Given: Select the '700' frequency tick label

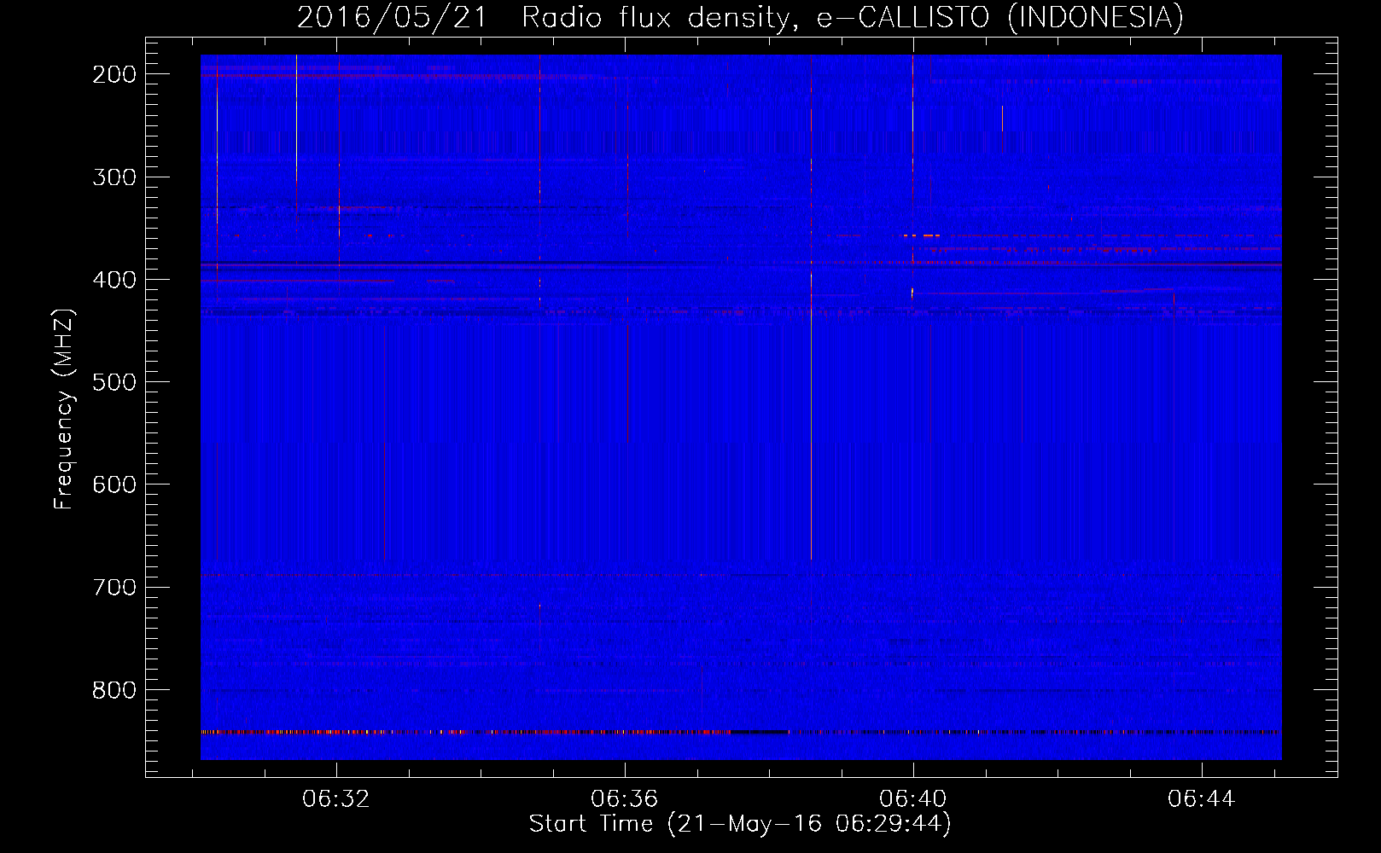Looking at the screenshot, I should [114, 587].
